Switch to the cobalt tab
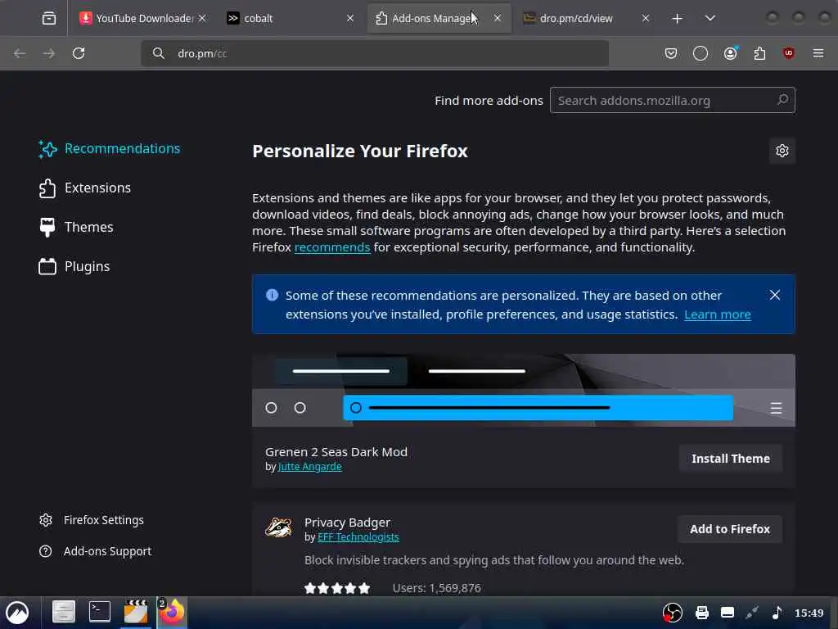 point(291,18)
